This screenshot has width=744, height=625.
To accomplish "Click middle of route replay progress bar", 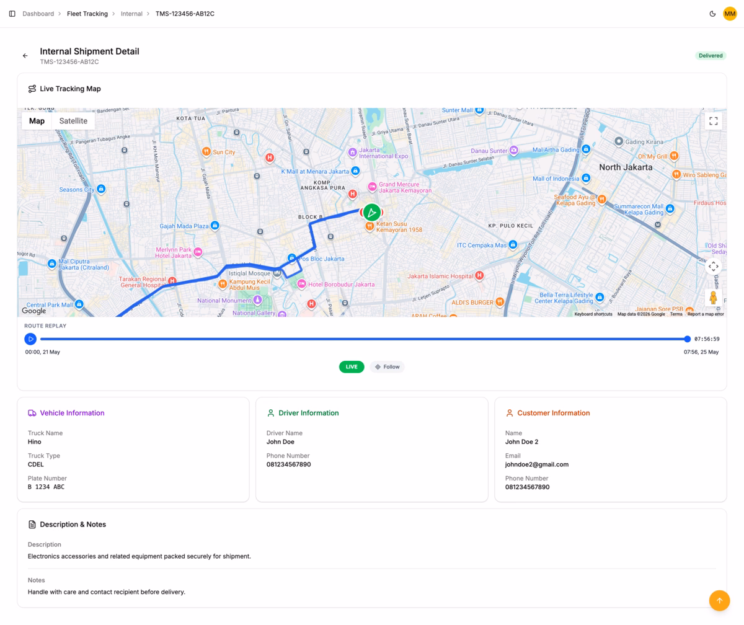I will click(364, 339).
